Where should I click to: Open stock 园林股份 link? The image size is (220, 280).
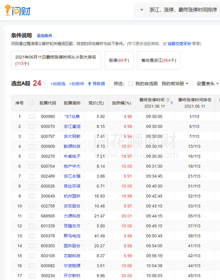click(x=72, y=246)
